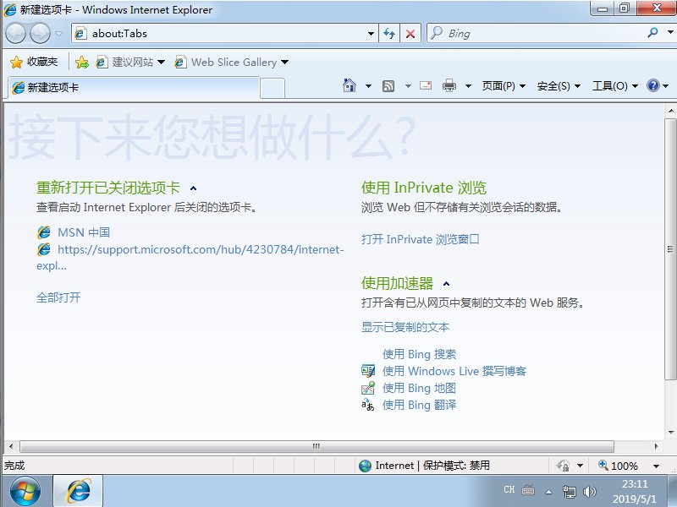
Task: Click the Help question-mark icon
Action: [652, 85]
